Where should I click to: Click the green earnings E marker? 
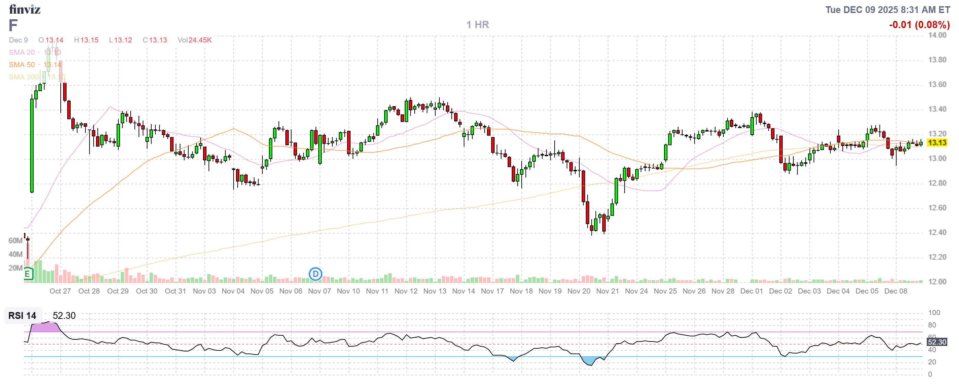pos(28,274)
